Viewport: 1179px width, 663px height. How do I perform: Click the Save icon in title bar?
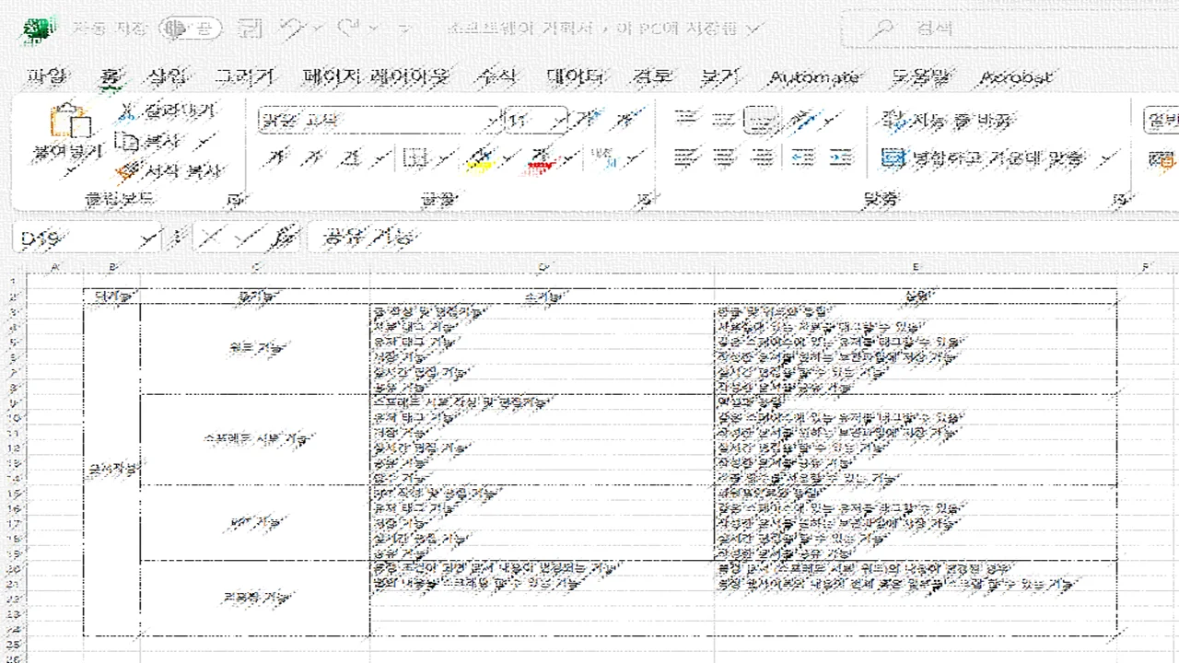coord(248,29)
